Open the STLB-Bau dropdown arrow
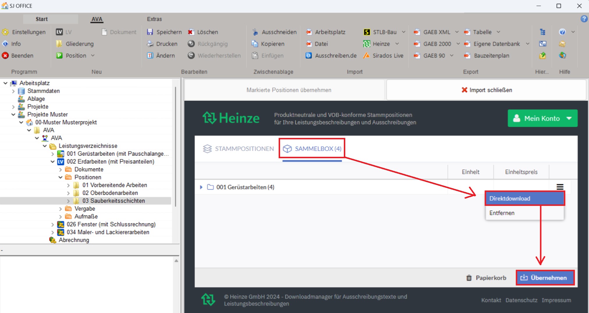This screenshot has height=313, width=589. [x=404, y=32]
